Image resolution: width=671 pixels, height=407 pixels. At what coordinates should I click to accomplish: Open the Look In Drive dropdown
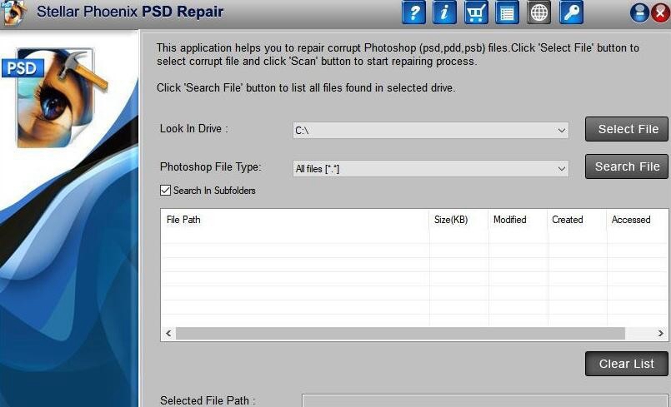(430, 131)
